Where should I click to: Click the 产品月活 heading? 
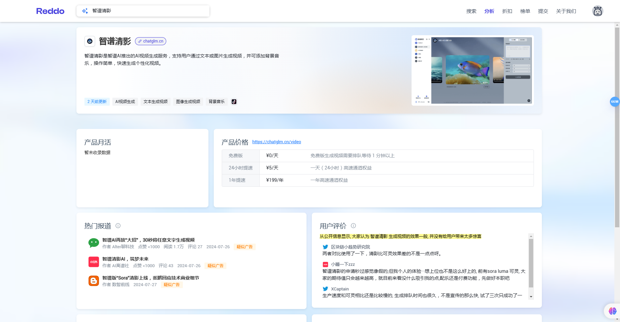pos(98,142)
